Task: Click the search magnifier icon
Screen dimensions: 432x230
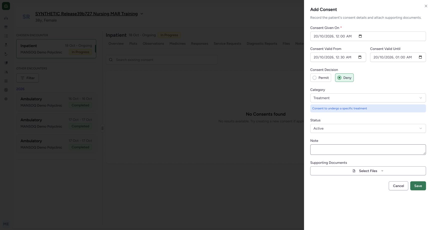Action: 111,60
